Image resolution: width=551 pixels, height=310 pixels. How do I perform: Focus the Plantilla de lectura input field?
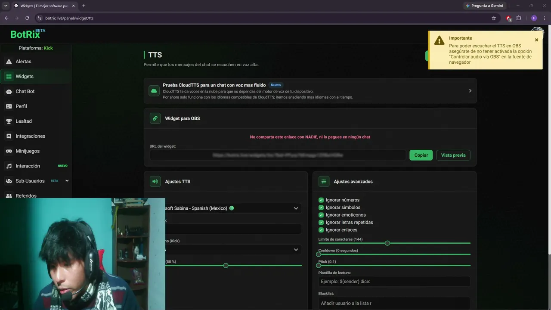coord(394,282)
